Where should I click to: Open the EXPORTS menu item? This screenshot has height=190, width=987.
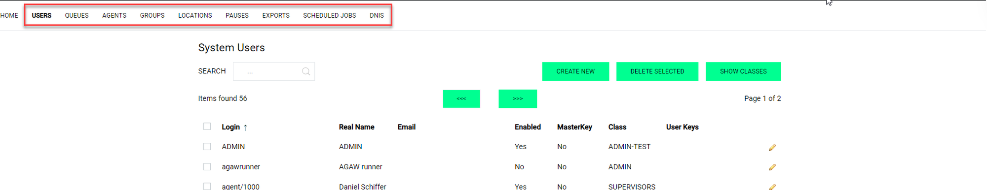(276, 15)
